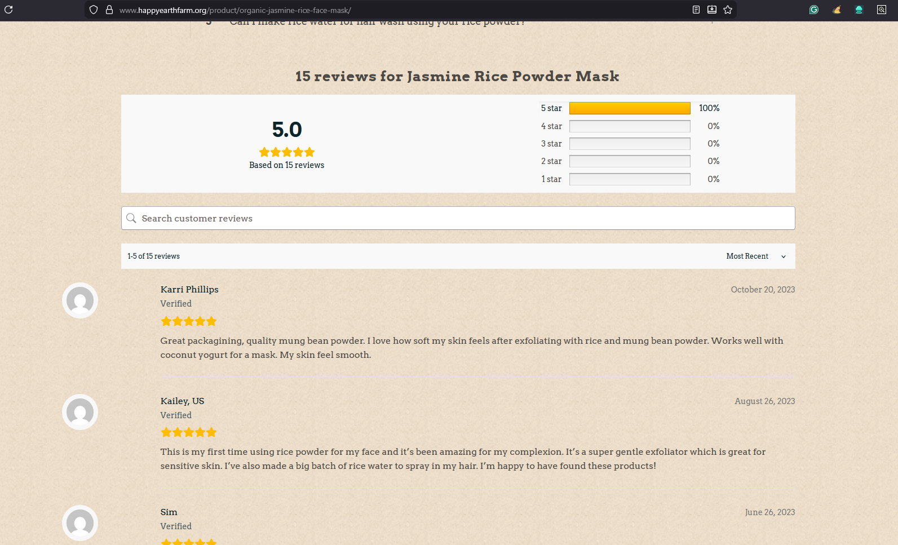Click the search icon in the reviews box
The image size is (898, 545).
point(131,218)
